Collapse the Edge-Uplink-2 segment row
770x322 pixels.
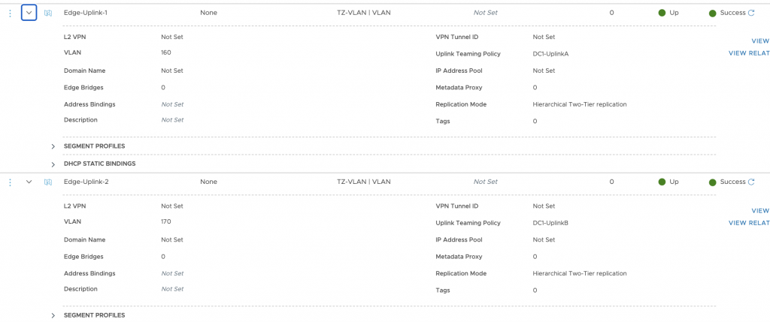click(x=29, y=182)
